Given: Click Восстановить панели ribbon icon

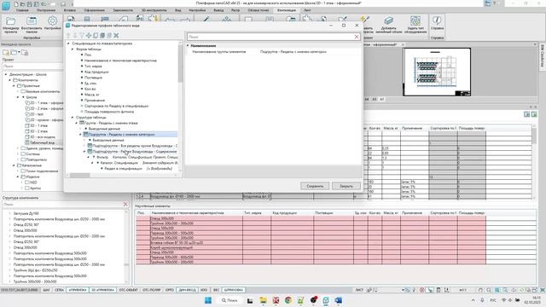Looking at the screenshot, I should pyautogui.click(x=32, y=25).
